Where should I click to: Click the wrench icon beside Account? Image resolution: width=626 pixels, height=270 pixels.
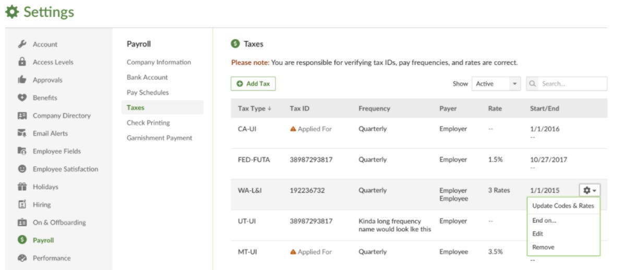(22, 44)
